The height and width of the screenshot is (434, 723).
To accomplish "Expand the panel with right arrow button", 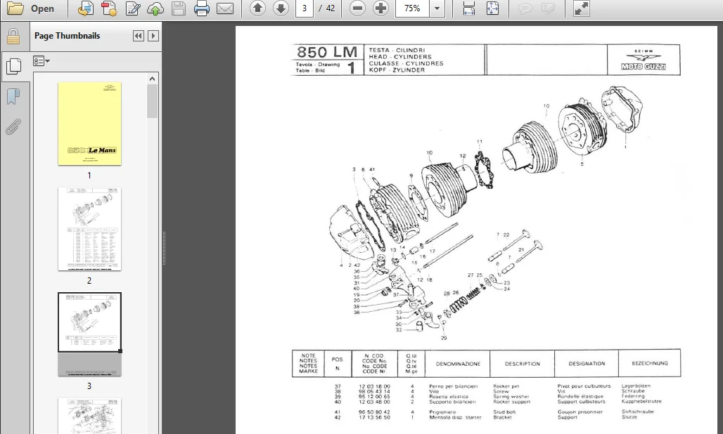I will (x=153, y=36).
